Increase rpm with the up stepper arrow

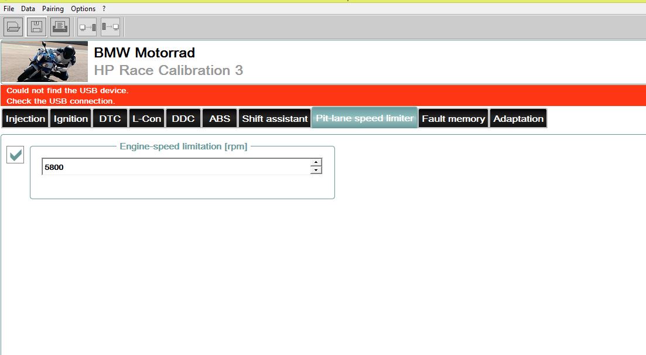pos(316,162)
